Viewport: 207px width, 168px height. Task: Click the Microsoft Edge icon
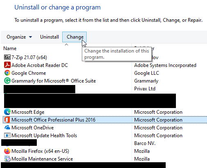tap(7, 112)
